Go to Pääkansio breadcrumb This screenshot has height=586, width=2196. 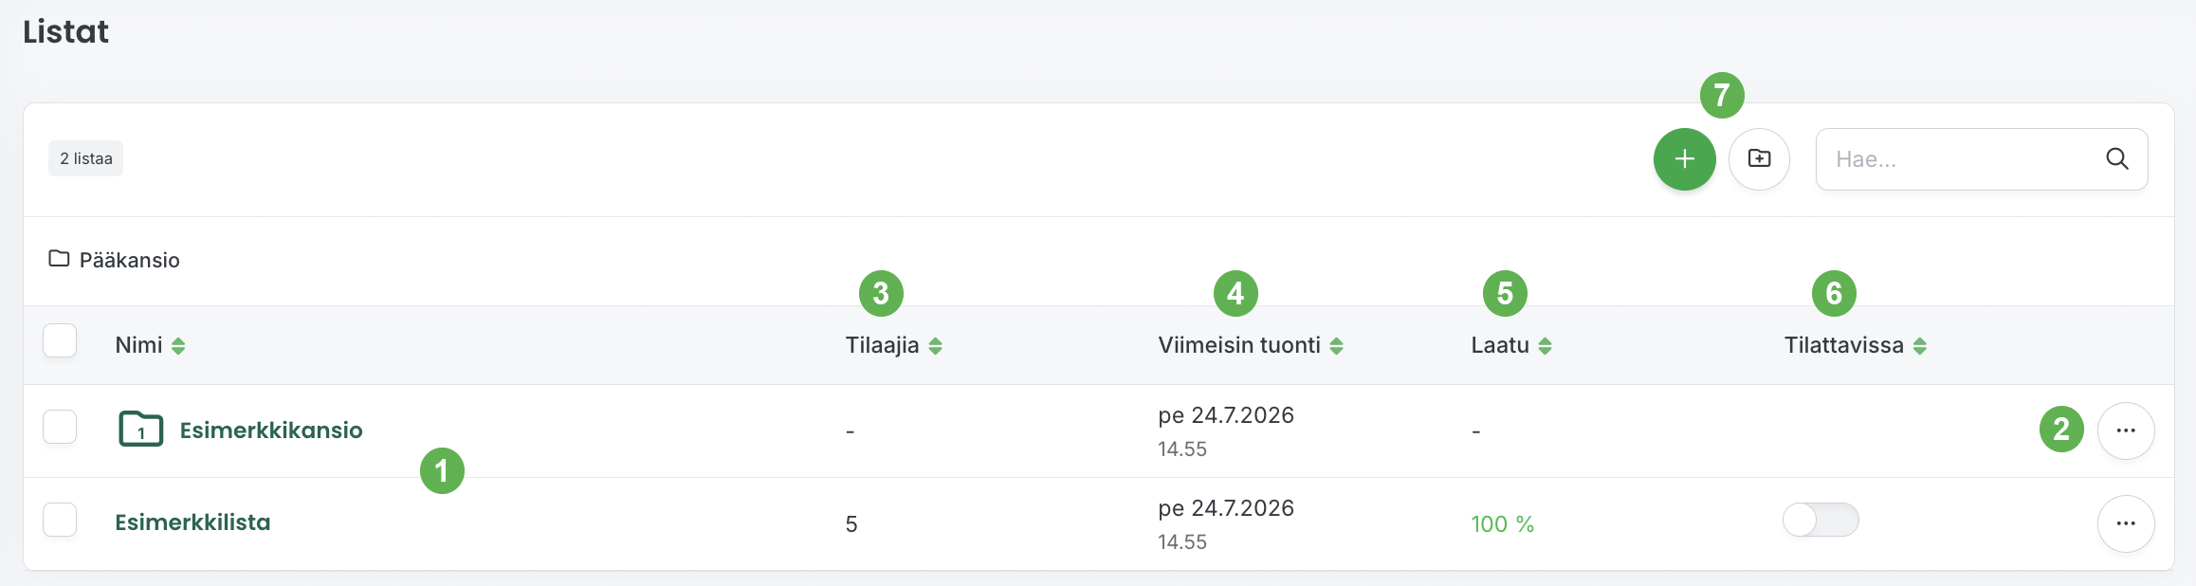(x=129, y=260)
